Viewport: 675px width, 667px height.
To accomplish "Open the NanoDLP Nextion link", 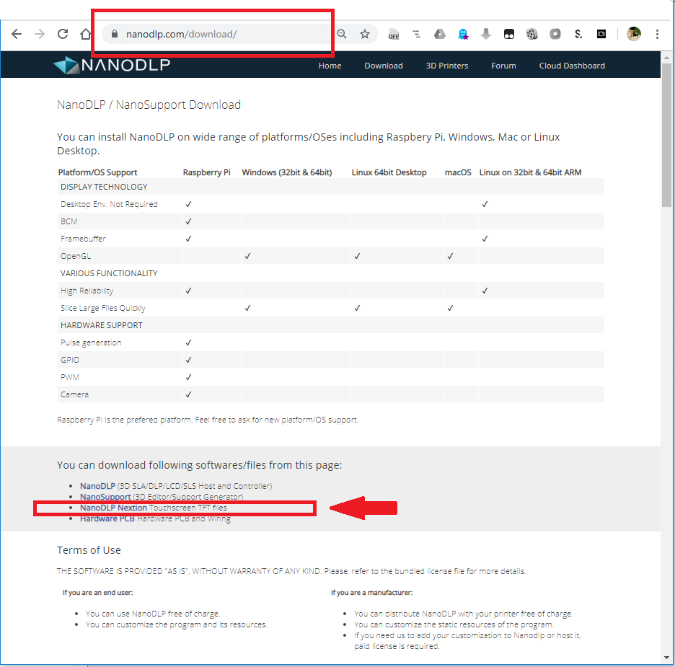I will [x=113, y=508].
